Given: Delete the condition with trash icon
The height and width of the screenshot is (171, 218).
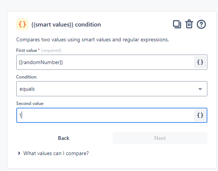Looking at the screenshot, I should (189, 24).
